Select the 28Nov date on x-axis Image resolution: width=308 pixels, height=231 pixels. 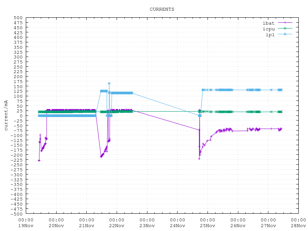tap(298, 226)
